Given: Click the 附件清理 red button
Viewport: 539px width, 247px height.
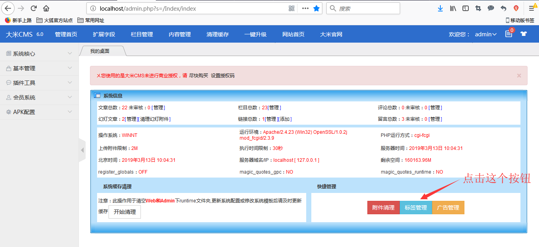Looking at the screenshot, I should click(x=383, y=208).
